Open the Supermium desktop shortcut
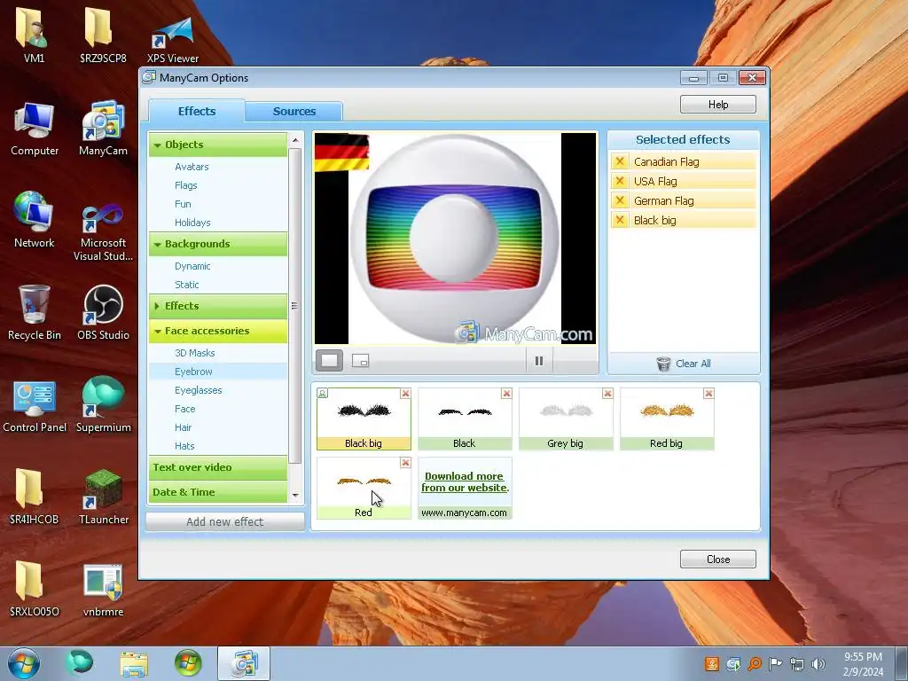 (103, 404)
